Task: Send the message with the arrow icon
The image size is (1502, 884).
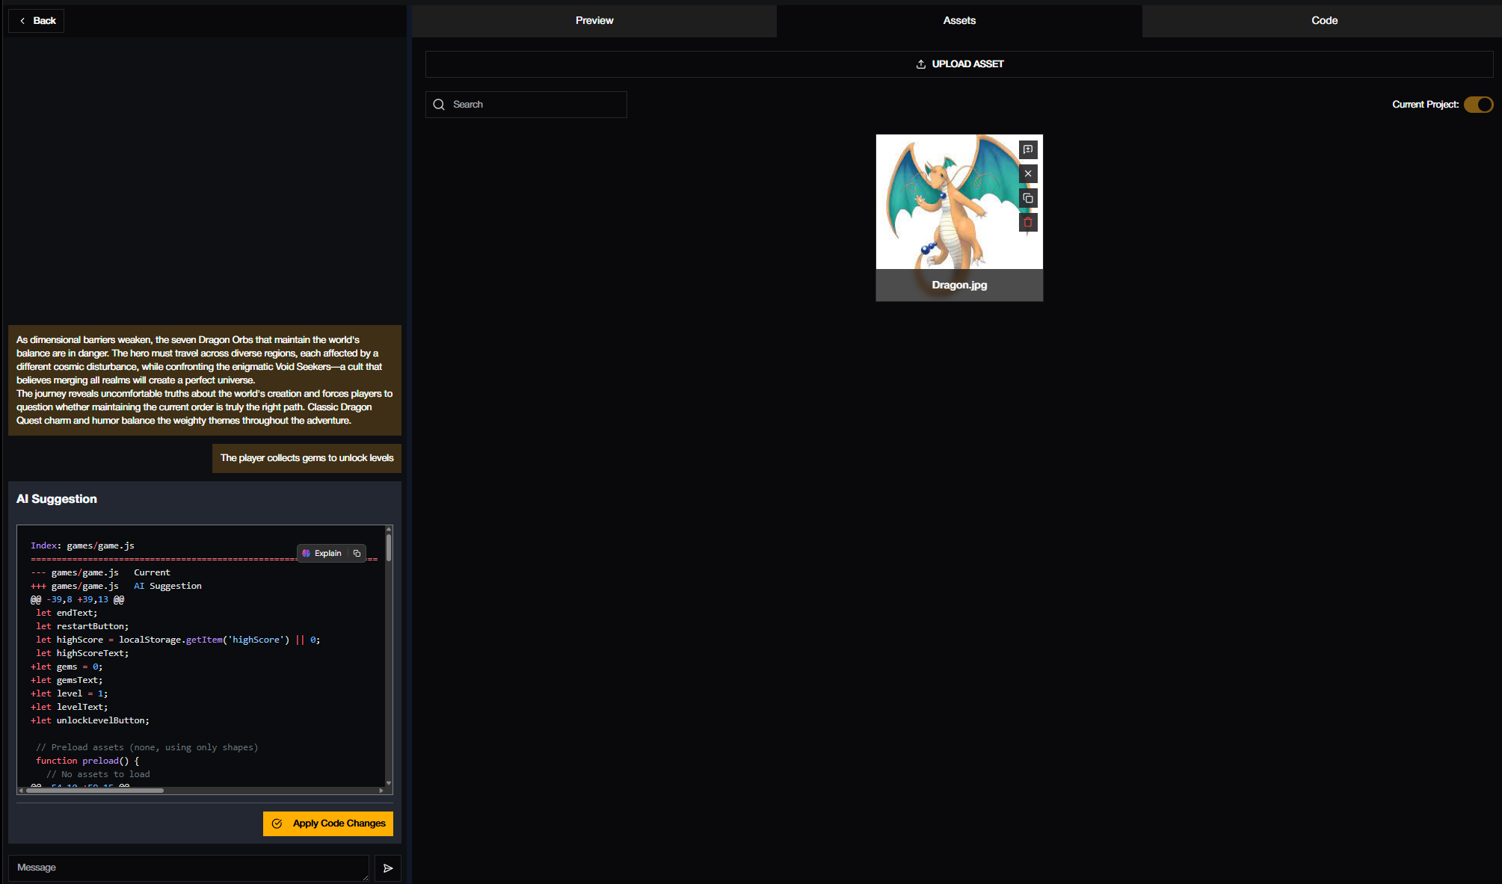Action: (x=388, y=868)
